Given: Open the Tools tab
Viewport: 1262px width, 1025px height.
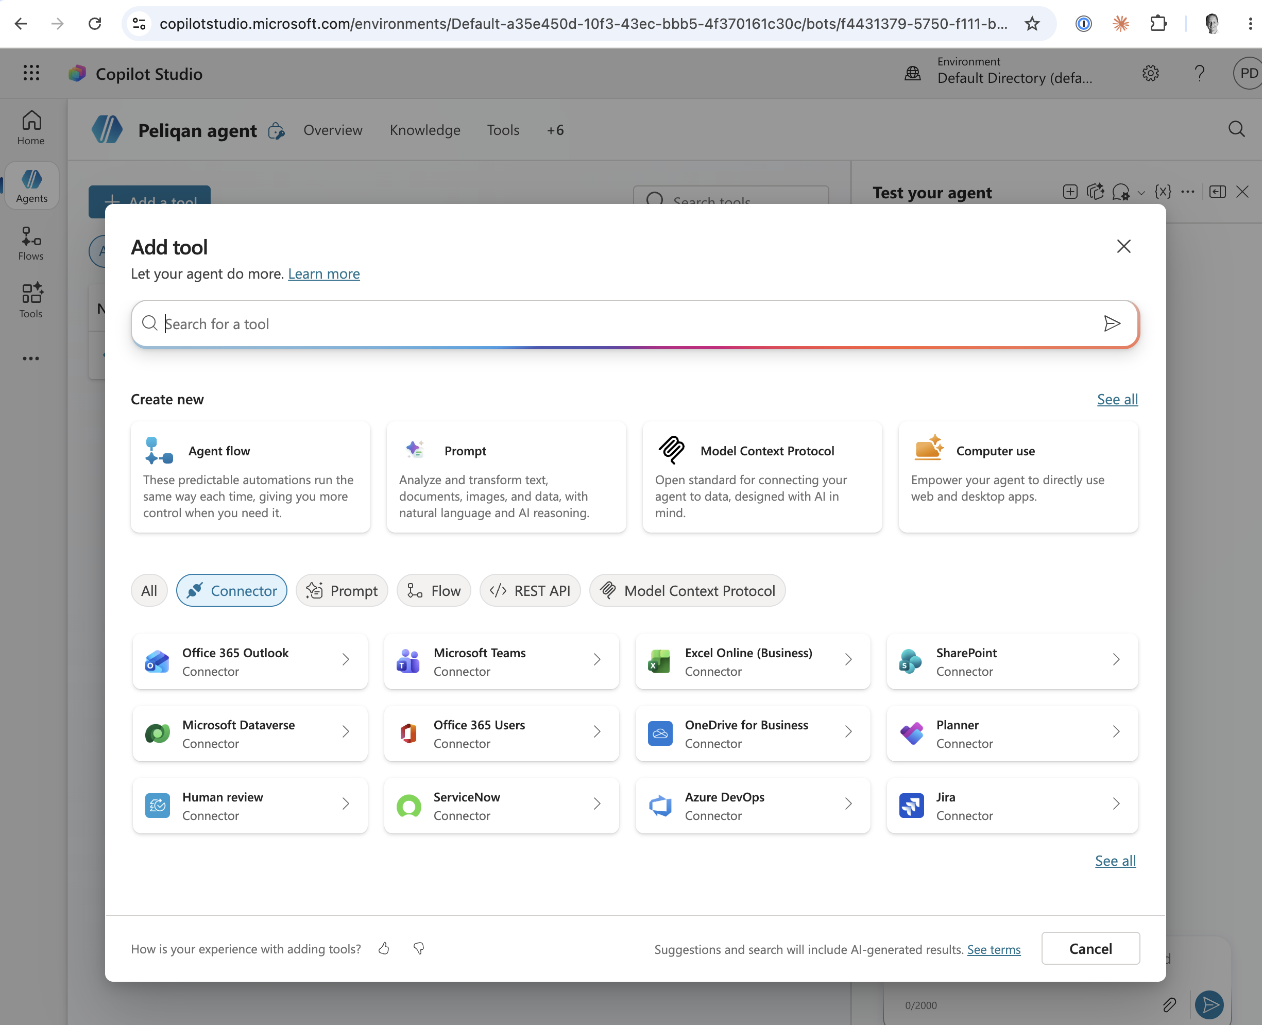Looking at the screenshot, I should coord(503,130).
